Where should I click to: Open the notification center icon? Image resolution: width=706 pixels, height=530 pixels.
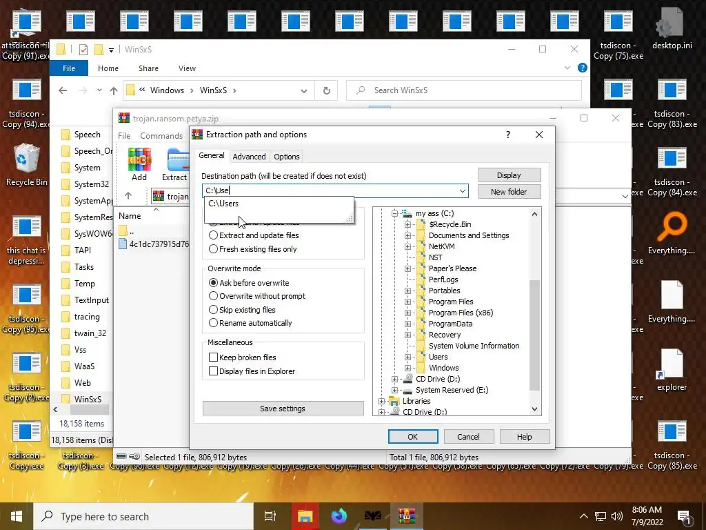(685, 517)
